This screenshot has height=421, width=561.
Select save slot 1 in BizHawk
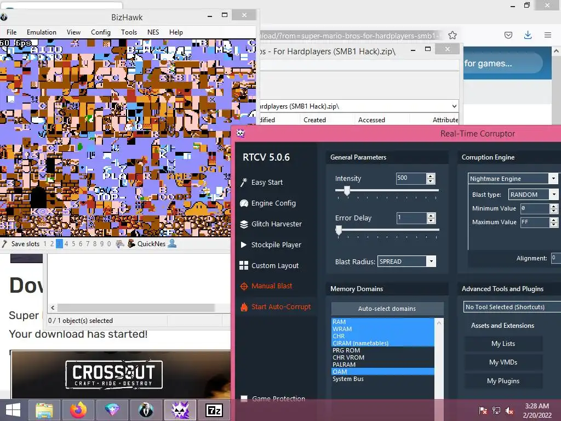(x=45, y=244)
